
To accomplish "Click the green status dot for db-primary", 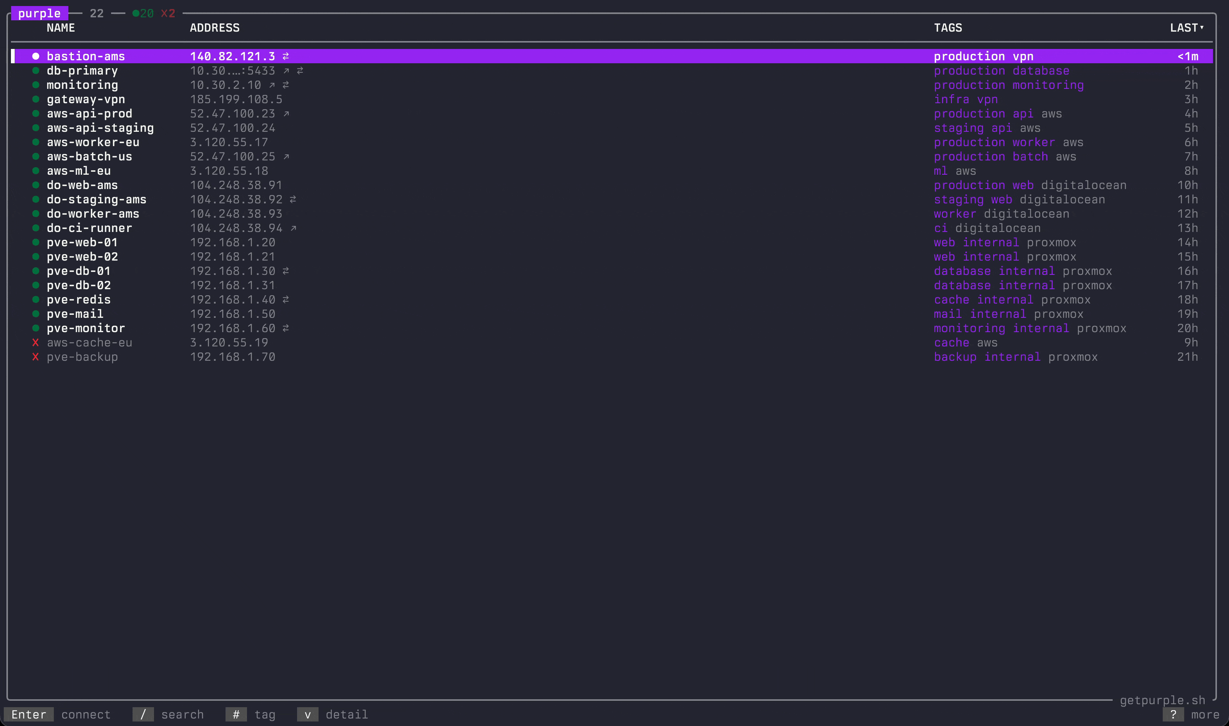I will coord(36,70).
